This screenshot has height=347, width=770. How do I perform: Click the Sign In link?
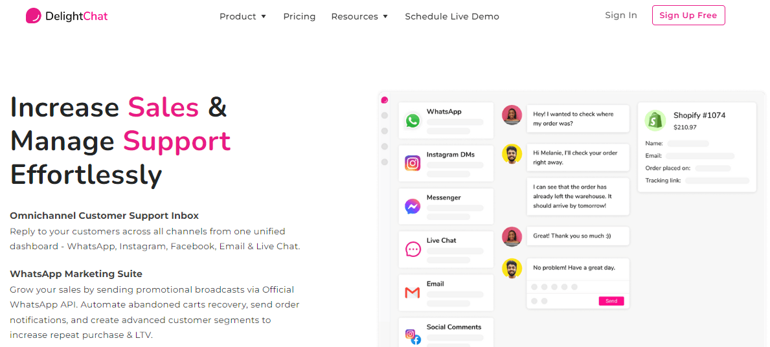(621, 16)
